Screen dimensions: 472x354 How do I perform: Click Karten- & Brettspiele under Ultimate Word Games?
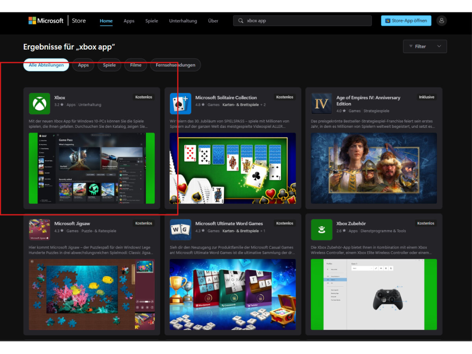(240, 231)
